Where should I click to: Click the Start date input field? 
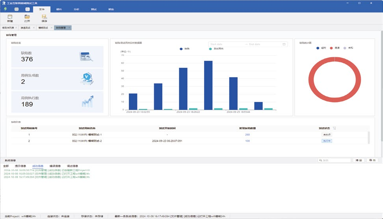click(x=225, y=44)
